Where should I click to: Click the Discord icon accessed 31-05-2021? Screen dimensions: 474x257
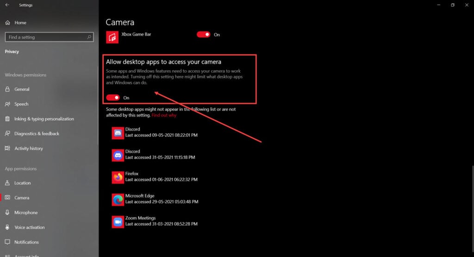coord(118,155)
